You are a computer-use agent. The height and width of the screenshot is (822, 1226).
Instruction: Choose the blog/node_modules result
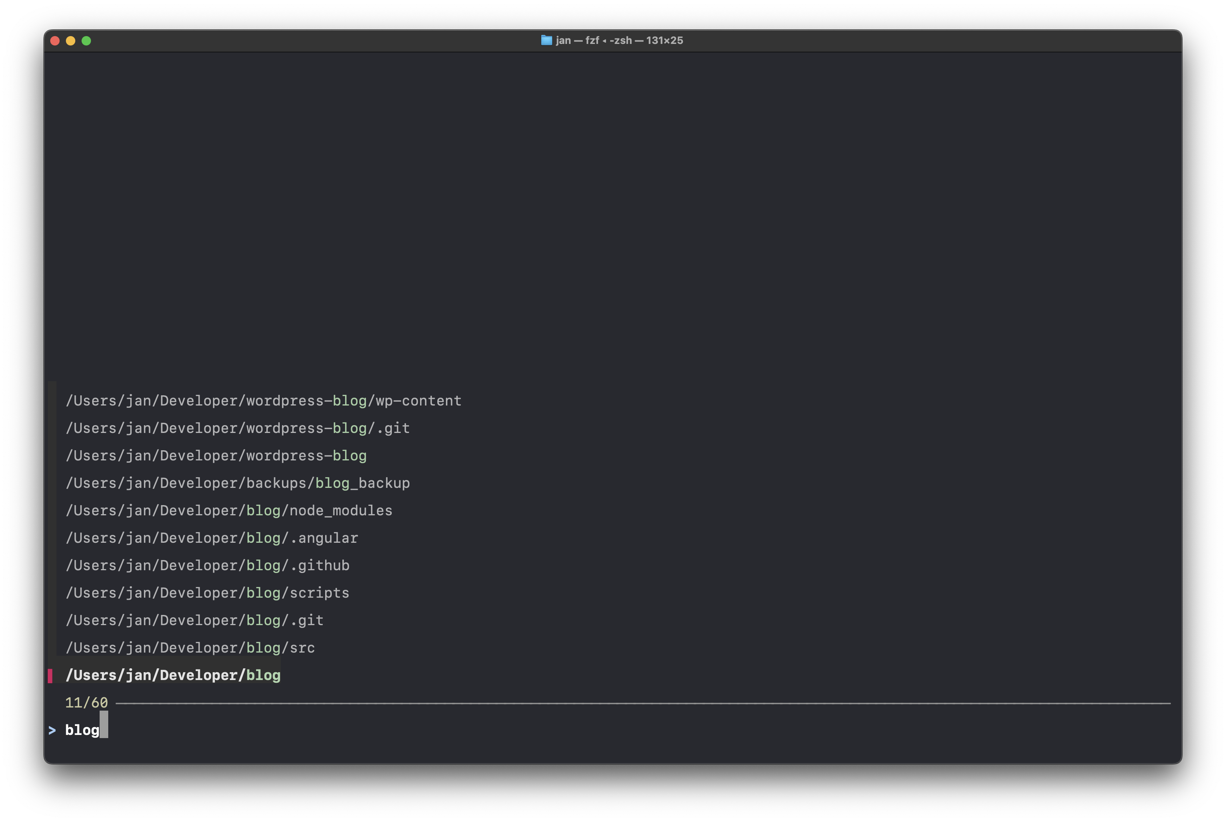pyautogui.click(x=229, y=510)
